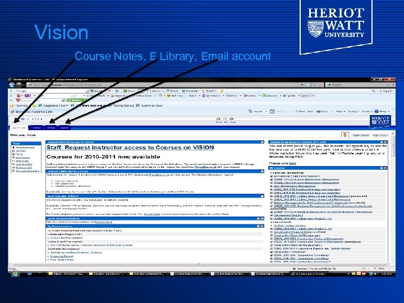Screen dimensions: 404x303
Task: Open Calendar in the Tools panel
Action: (x=21, y=151)
